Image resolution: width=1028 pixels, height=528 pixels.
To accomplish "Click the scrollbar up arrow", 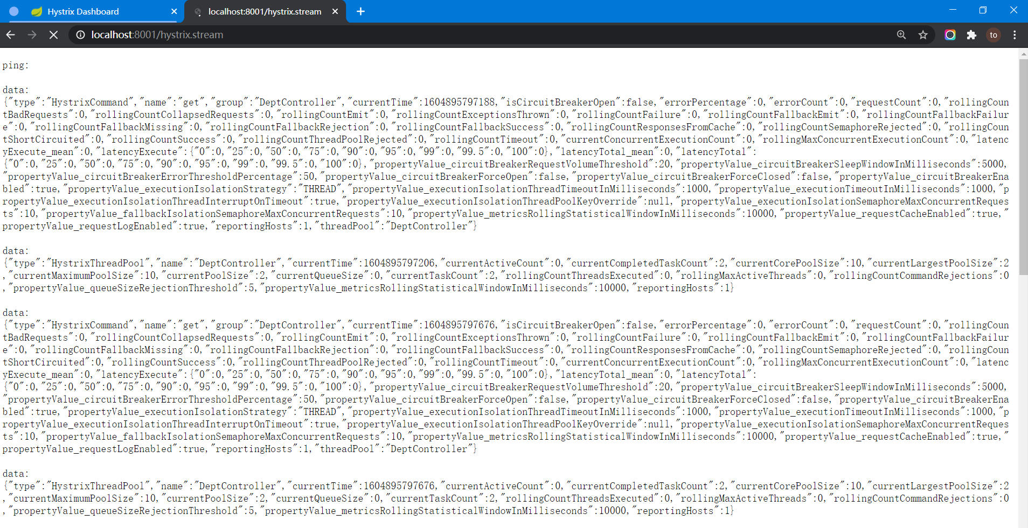I will coord(1023,54).
